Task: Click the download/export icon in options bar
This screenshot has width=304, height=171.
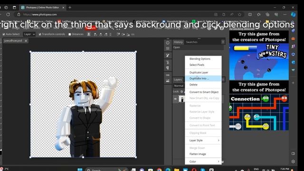Action: [x=89, y=34]
